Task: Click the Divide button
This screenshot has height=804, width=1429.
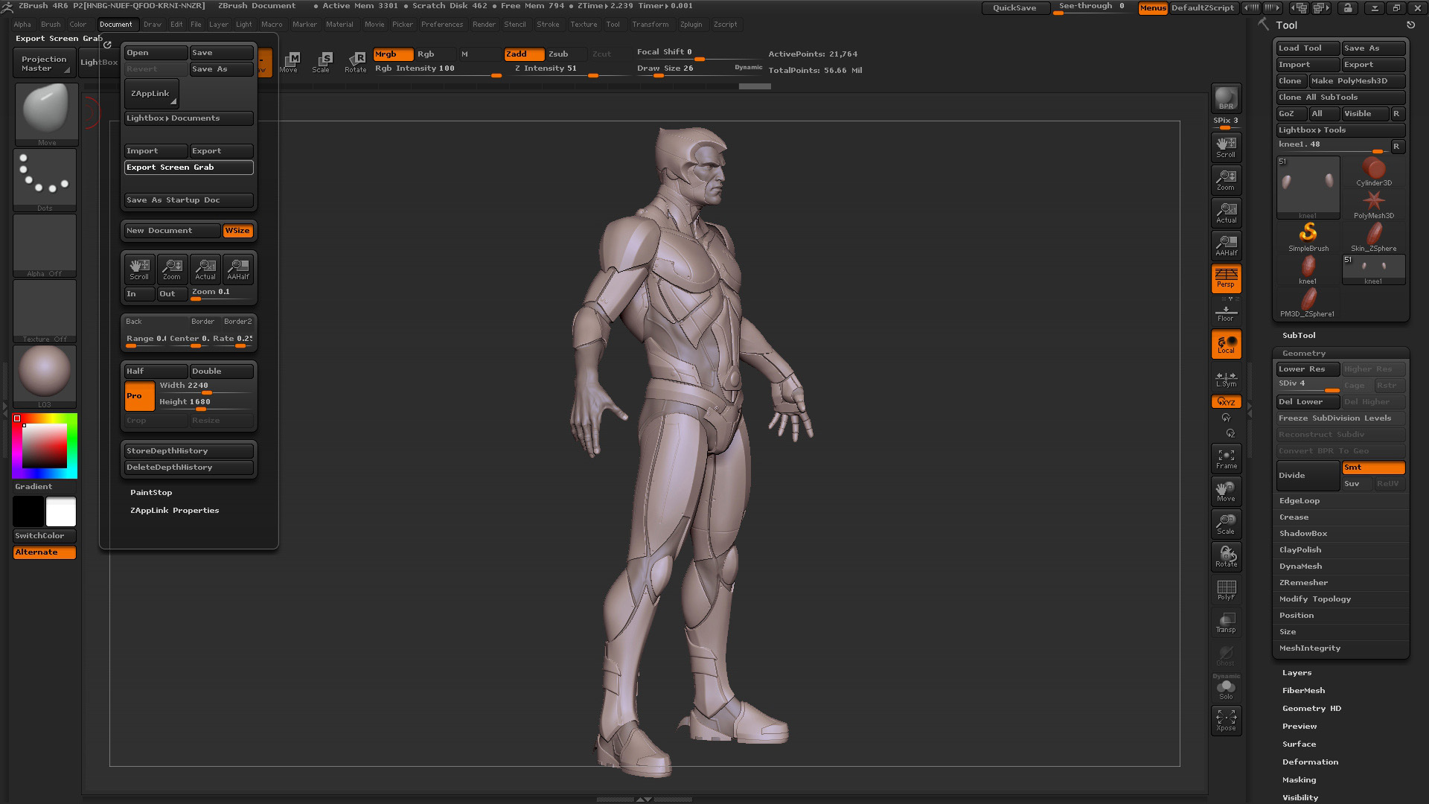Action: tap(1308, 476)
